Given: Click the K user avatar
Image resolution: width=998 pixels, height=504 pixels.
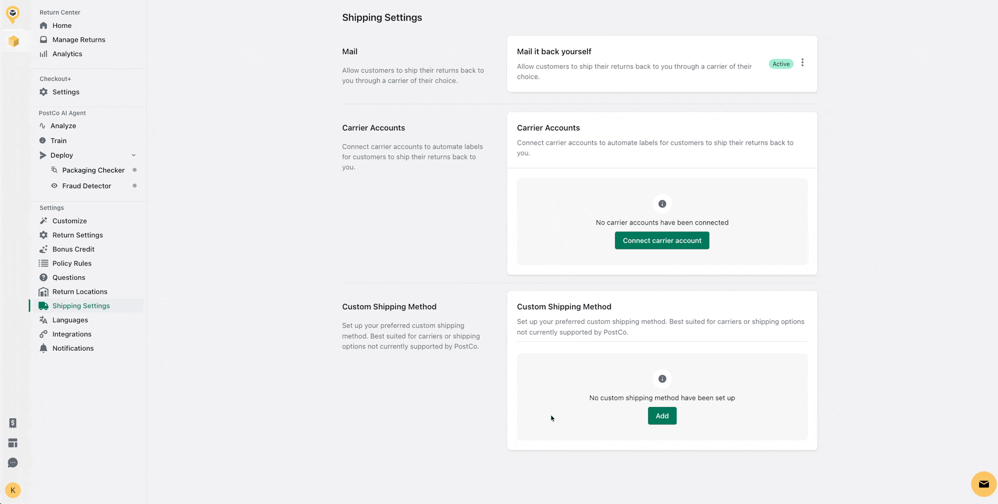Looking at the screenshot, I should coord(13,490).
